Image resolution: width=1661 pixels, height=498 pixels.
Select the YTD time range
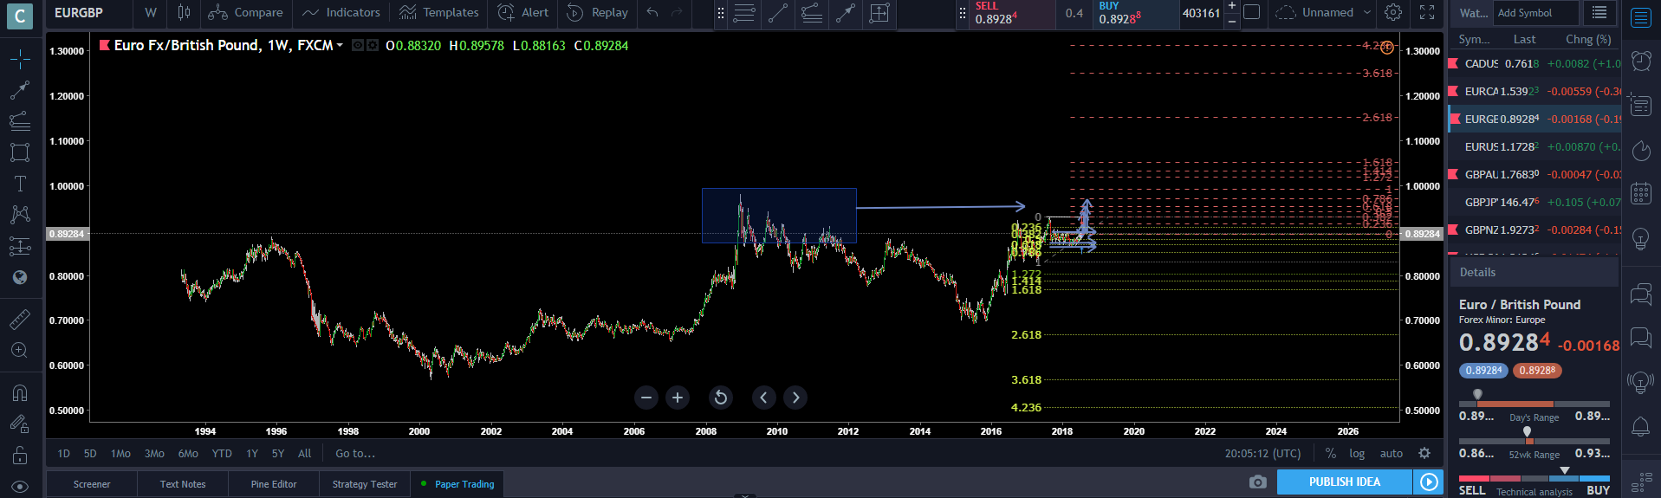pyautogui.click(x=222, y=453)
